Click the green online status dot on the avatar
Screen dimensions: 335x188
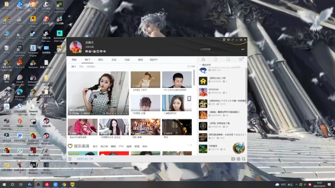point(80,51)
